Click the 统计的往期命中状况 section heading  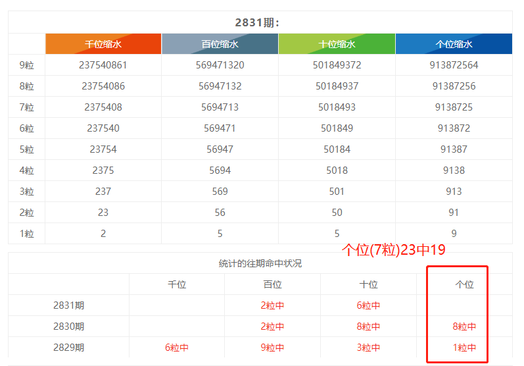pos(260,263)
